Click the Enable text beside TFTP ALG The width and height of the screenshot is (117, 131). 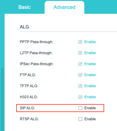[x=90, y=86]
